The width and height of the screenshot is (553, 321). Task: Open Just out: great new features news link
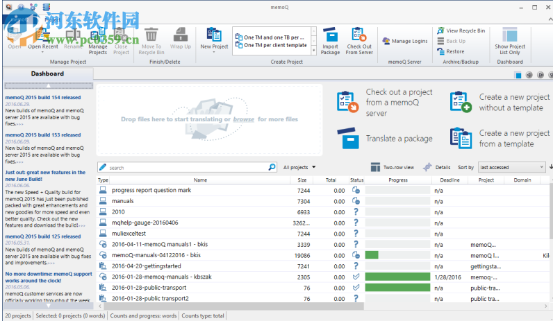coord(45,175)
